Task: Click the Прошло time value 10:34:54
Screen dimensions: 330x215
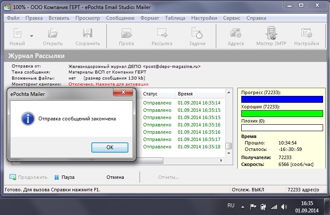Action: [x=287, y=143]
